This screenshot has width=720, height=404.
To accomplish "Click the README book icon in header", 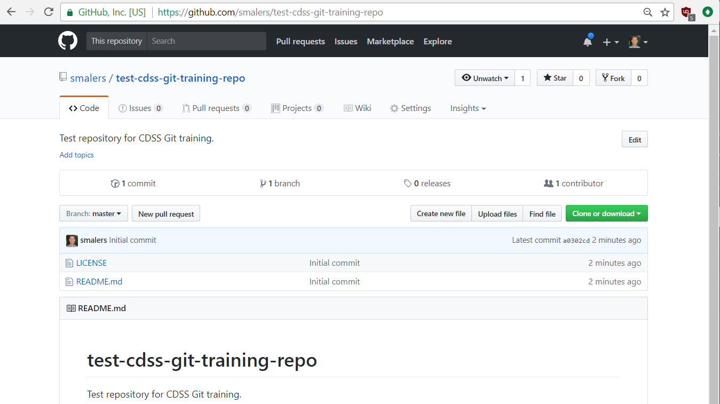I will [71, 308].
